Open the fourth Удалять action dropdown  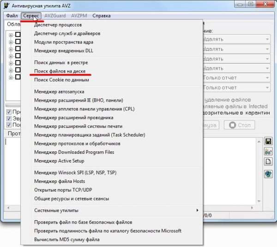236,68
